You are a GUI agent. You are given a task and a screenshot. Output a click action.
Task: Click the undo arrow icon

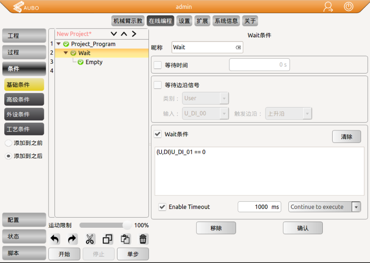(x=55, y=239)
